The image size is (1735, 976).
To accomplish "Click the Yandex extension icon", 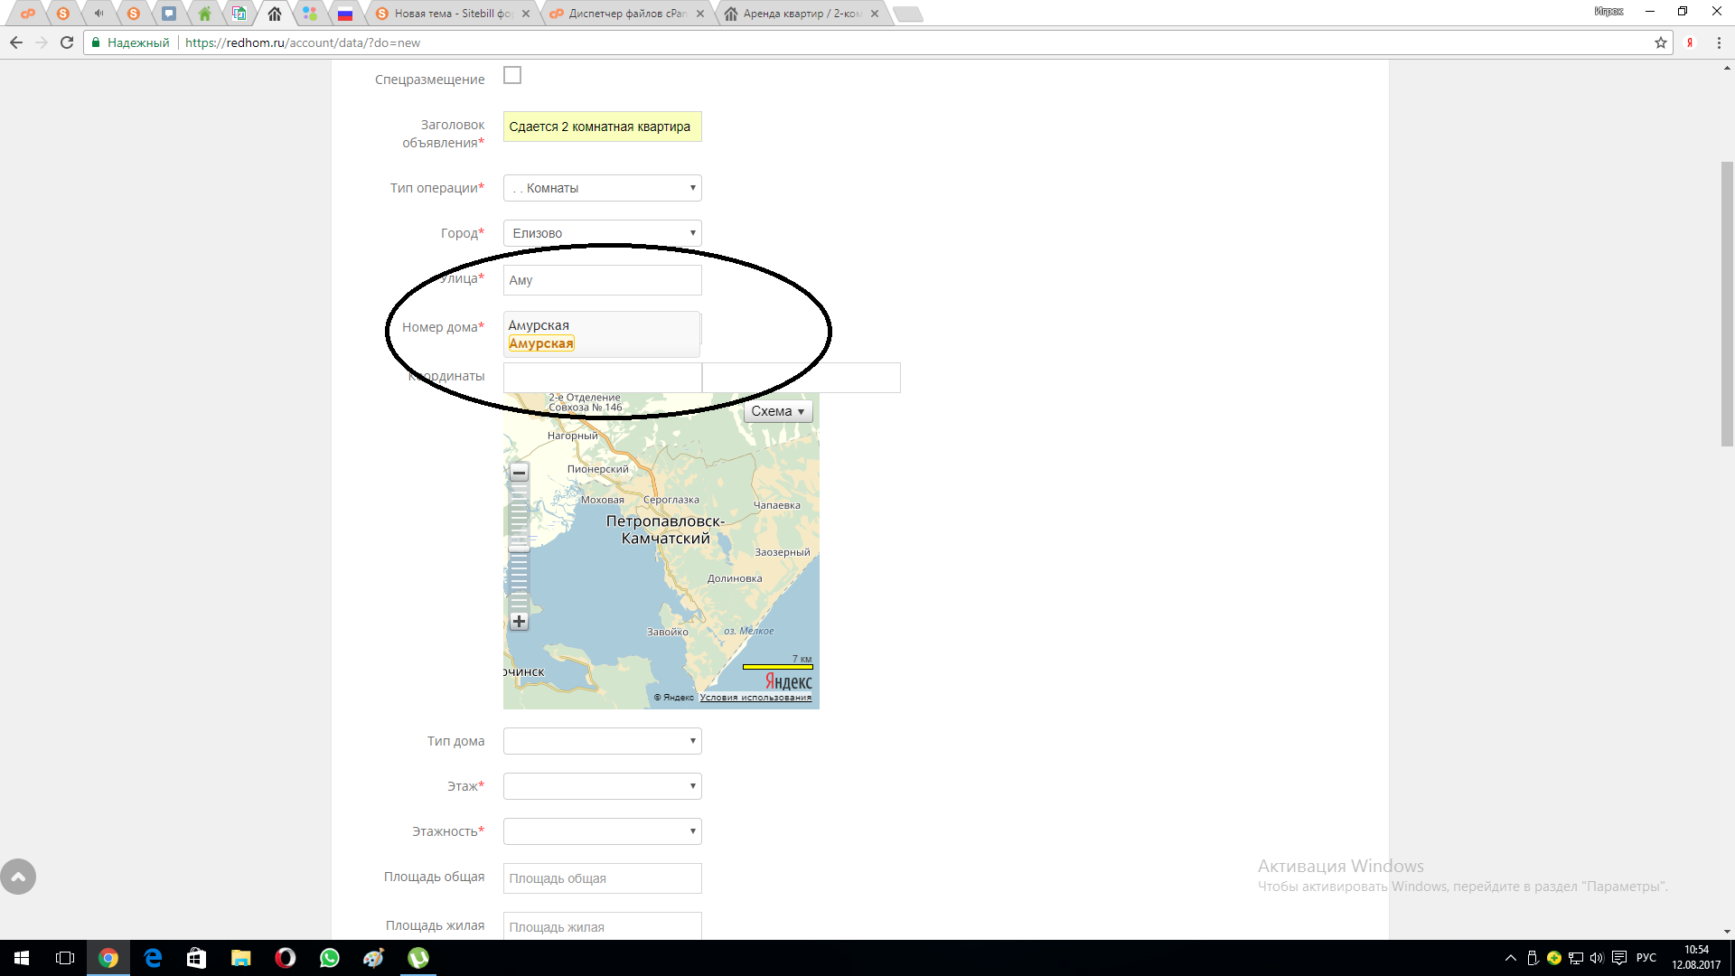I will click(1689, 42).
